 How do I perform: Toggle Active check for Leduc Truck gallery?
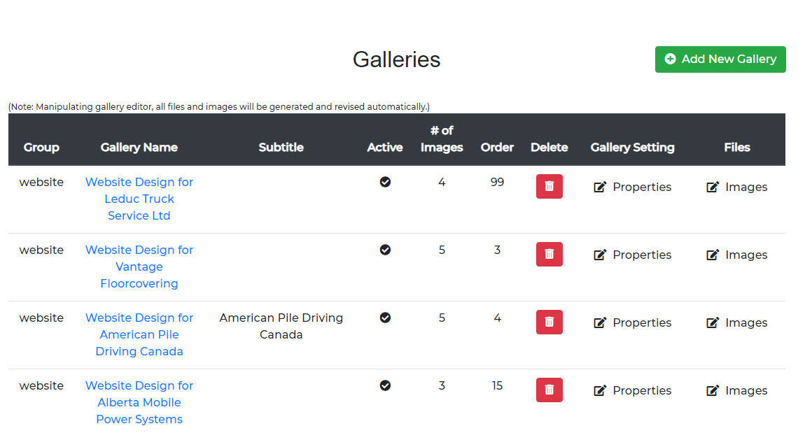tap(385, 182)
